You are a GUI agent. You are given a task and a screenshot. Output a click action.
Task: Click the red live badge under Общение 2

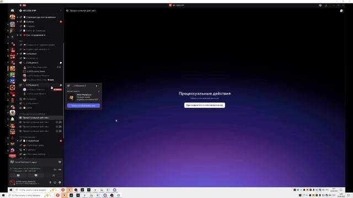pyautogui.click(x=57, y=90)
